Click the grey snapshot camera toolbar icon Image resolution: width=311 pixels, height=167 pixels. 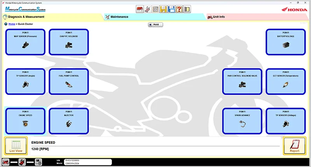pyautogui.click(x=155, y=9)
